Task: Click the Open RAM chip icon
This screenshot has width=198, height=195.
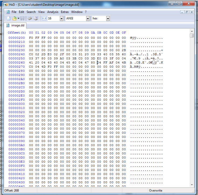Action: pyautogui.click(x=30, y=18)
